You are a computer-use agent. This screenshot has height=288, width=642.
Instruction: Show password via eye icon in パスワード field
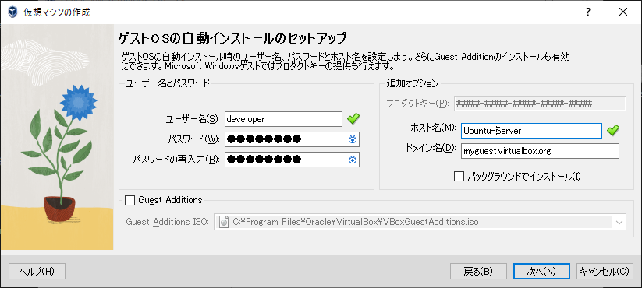tap(353, 139)
